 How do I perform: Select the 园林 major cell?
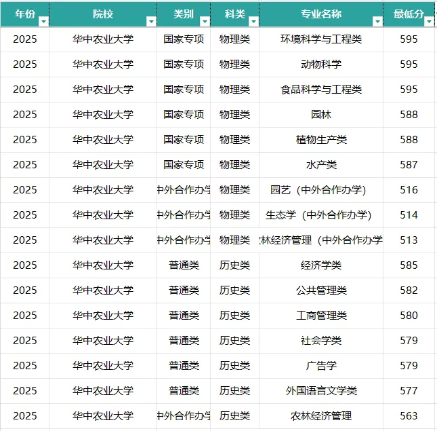coord(321,115)
